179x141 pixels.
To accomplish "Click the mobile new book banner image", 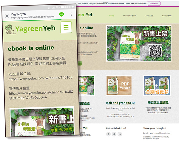I will pyautogui.click(x=42, y=121).
